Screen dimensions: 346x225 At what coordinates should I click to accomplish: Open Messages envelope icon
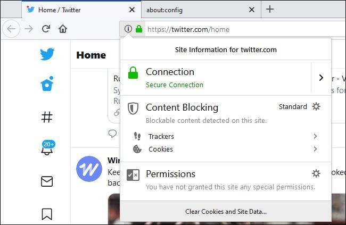[x=47, y=181]
